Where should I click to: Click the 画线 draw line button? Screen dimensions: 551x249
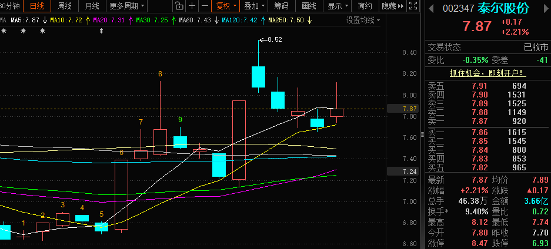pos(309,6)
